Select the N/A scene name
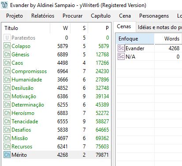The width and height of the screenshot is (182, 166). click(x=130, y=57)
